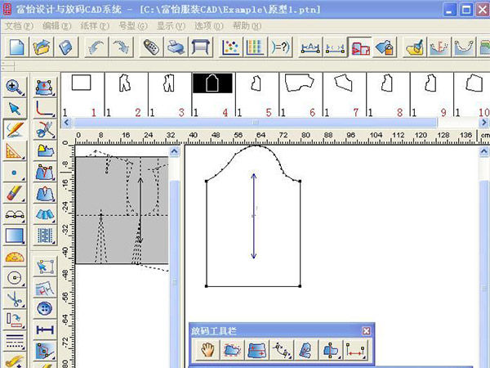Viewport: 490px width, 368px height.
Task: Open file with the folder icon
Action: [42, 48]
